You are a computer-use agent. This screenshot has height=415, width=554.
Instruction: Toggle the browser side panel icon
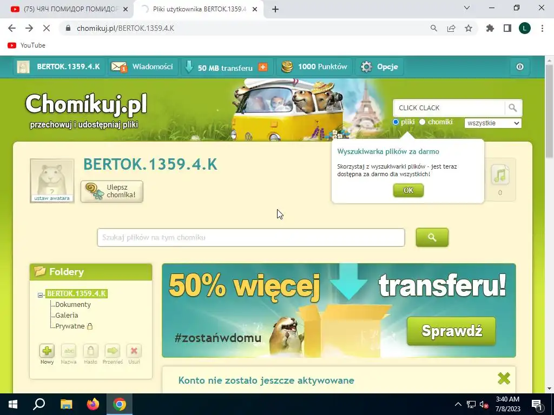click(507, 28)
